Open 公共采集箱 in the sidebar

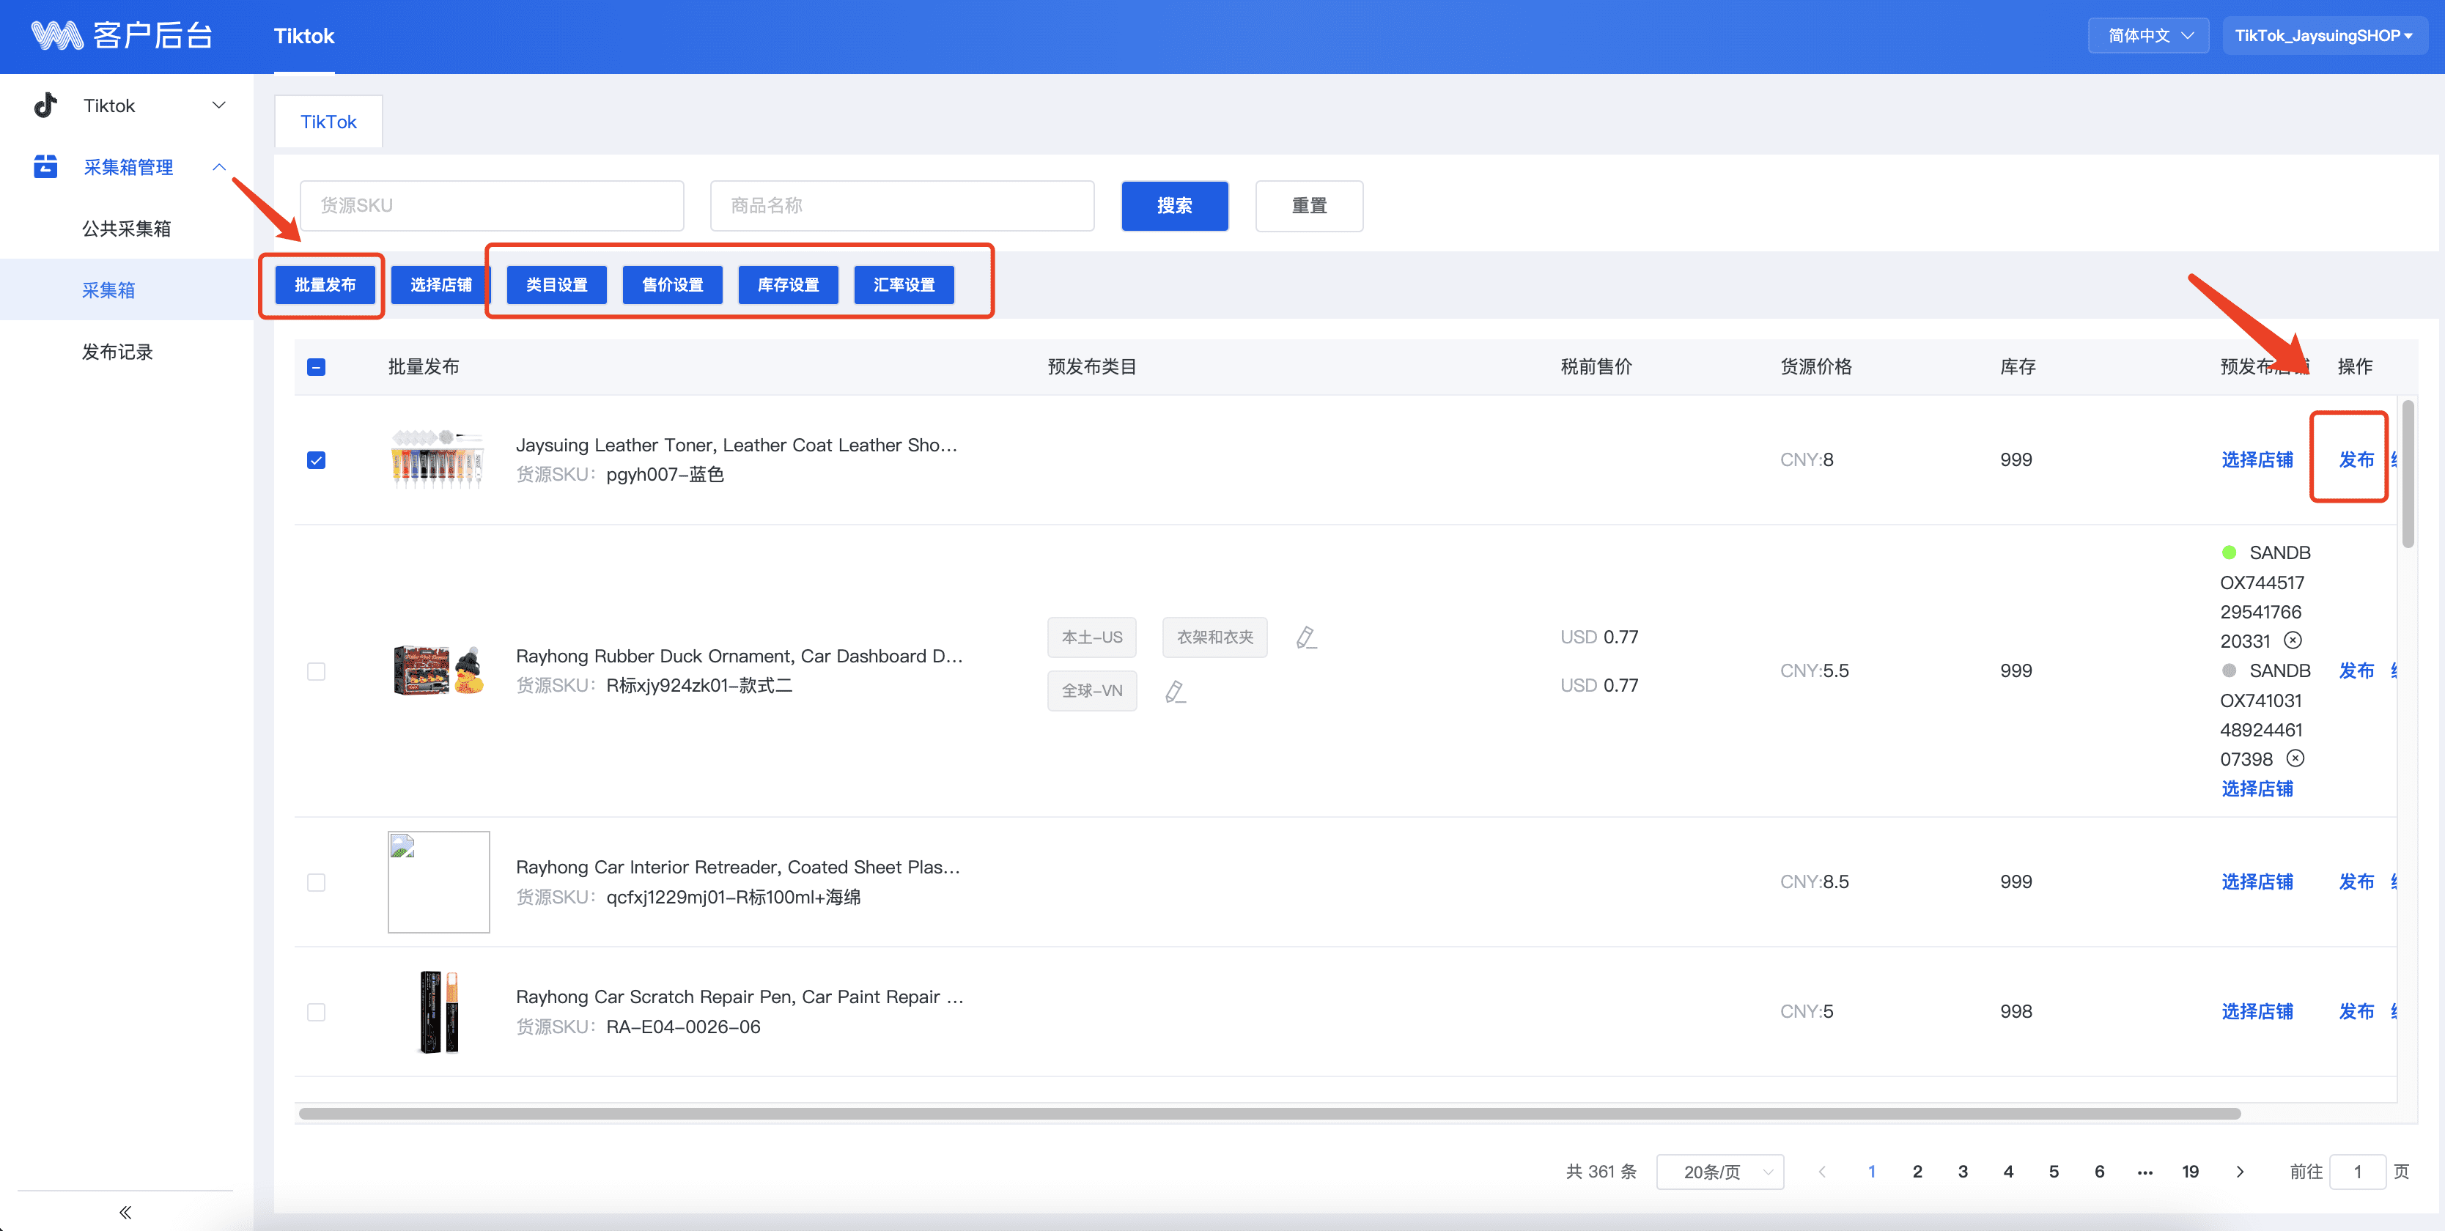tap(126, 229)
